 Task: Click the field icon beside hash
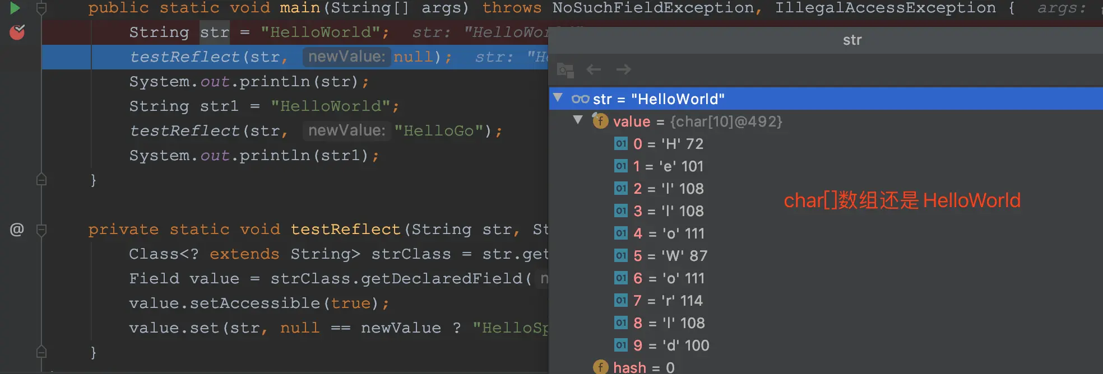coord(600,367)
